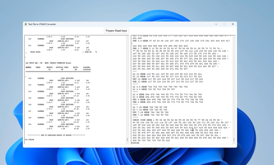Click 'END OF TABULATED RESULT OF DESIGN' line
Viewport: 274px width, 165px height.
pos(56,135)
